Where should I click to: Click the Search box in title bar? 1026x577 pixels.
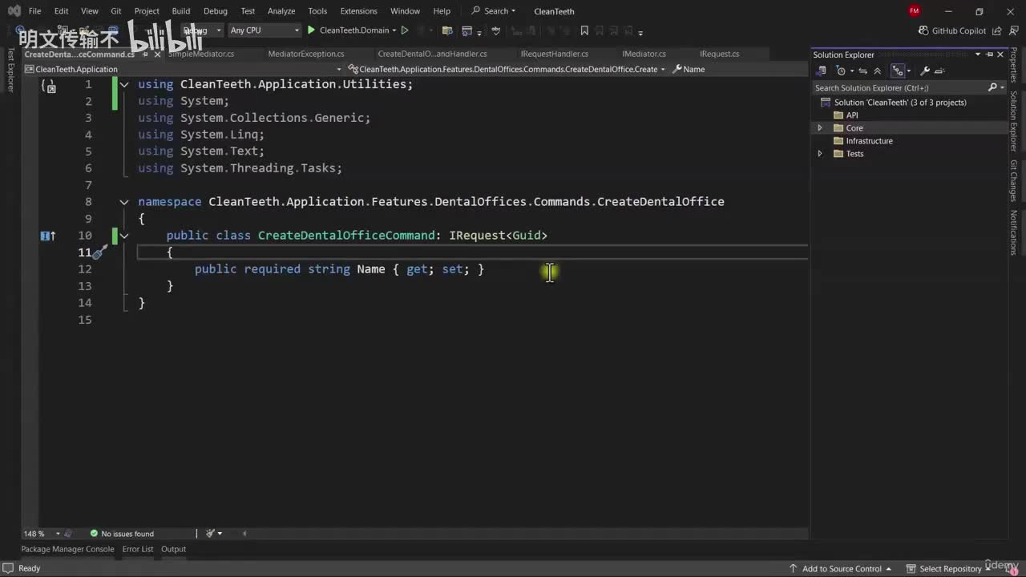494,11
